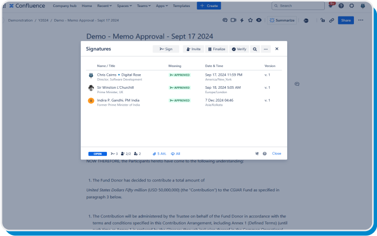This screenshot has width=377, height=236.
Task: Click the invited signers 2/2 indicator
Action: point(125,154)
